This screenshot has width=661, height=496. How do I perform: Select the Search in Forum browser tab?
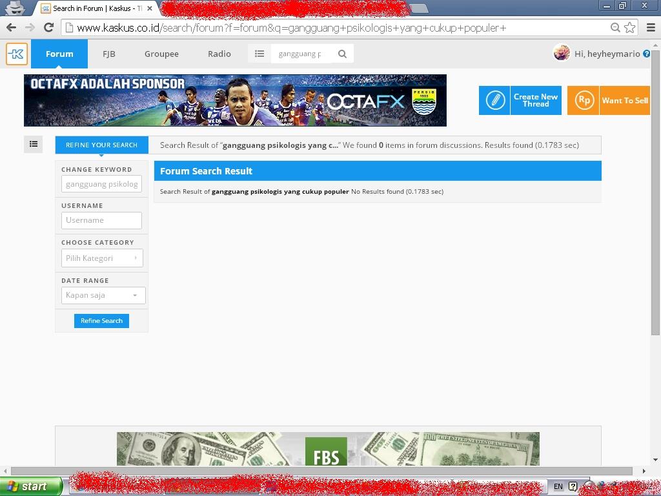click(x=97, y=8)
